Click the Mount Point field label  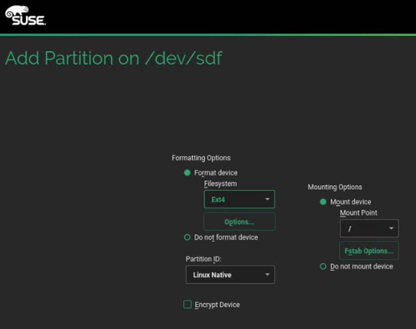(358, 213)
